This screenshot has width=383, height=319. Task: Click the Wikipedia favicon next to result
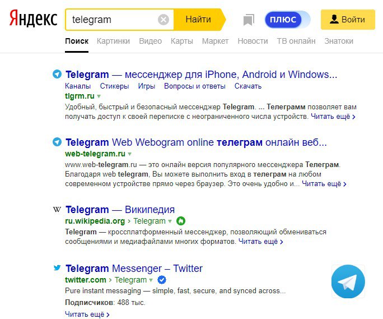pos(57,210)
